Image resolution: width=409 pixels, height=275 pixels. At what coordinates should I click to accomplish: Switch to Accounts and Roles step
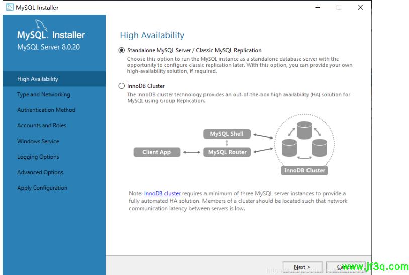(42, 125)
